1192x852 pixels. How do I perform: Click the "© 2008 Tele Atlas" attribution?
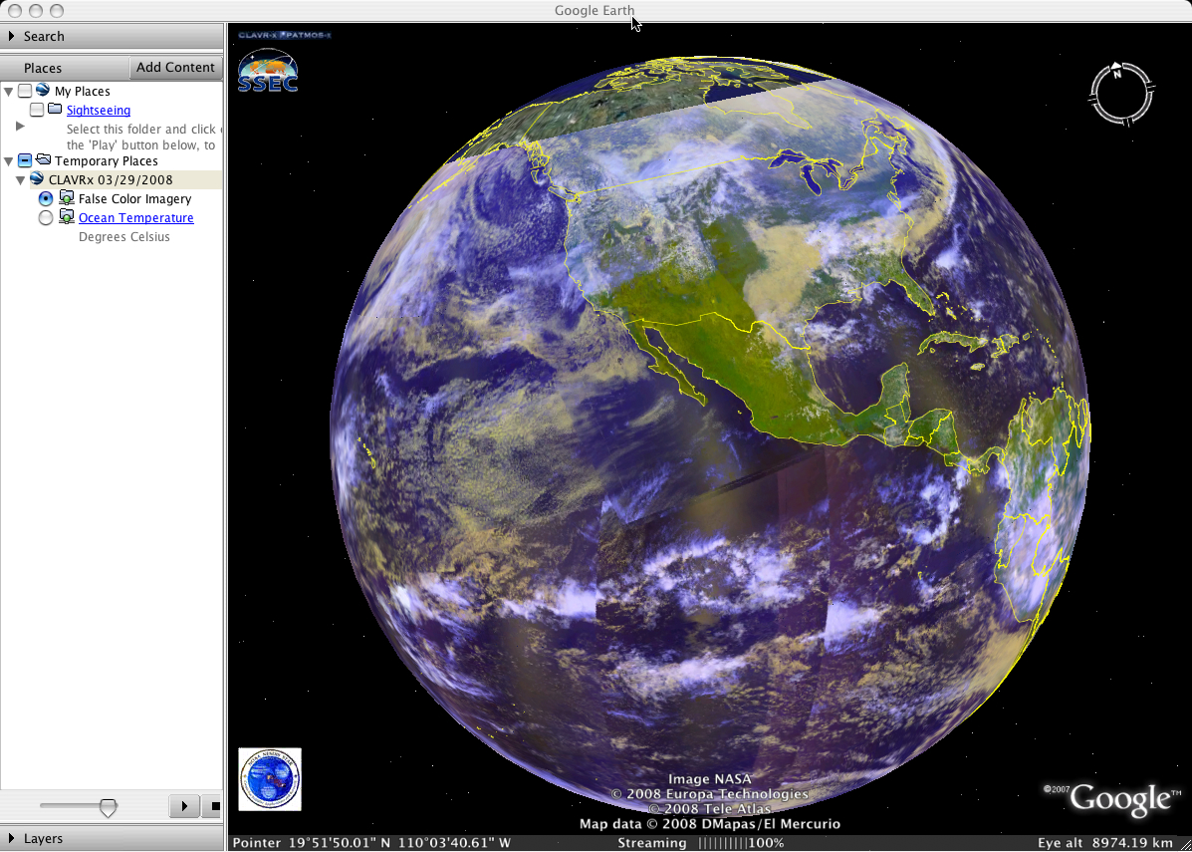(x=710, y=808)
